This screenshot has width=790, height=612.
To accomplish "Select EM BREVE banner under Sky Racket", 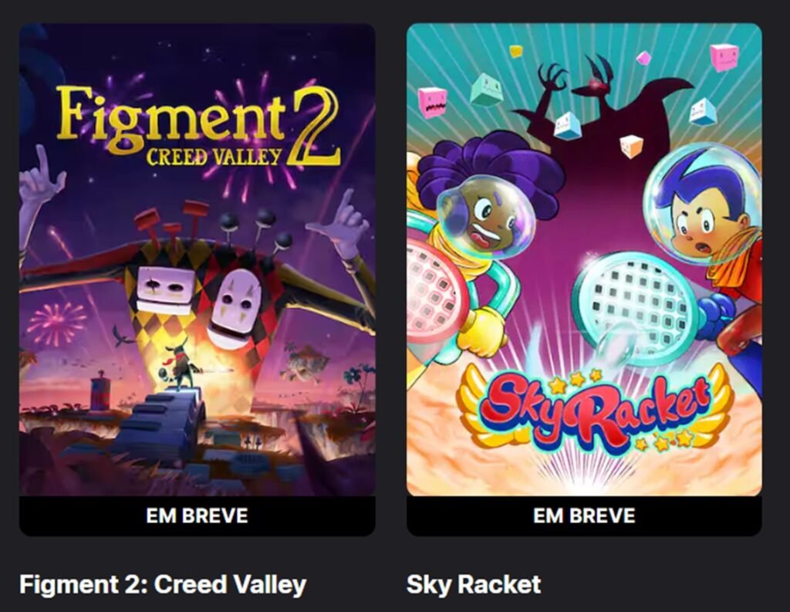I will (584, 516).
